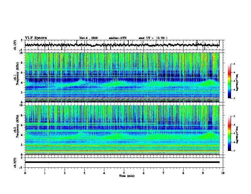Click the '-7' label on lower color bar

click(x=234, y=151)
